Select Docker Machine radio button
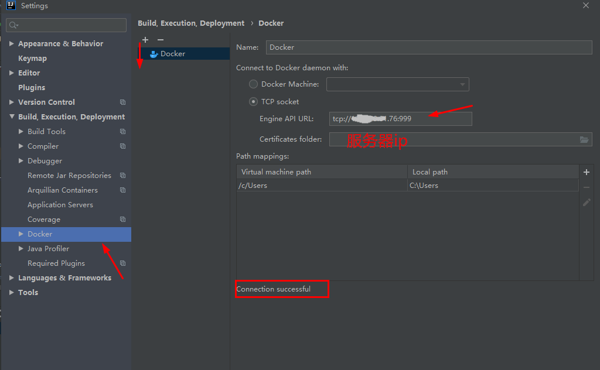 coord(253,84)
